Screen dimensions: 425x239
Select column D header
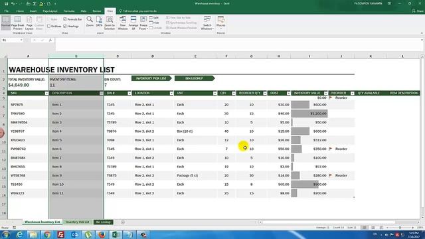coord(153,56)
